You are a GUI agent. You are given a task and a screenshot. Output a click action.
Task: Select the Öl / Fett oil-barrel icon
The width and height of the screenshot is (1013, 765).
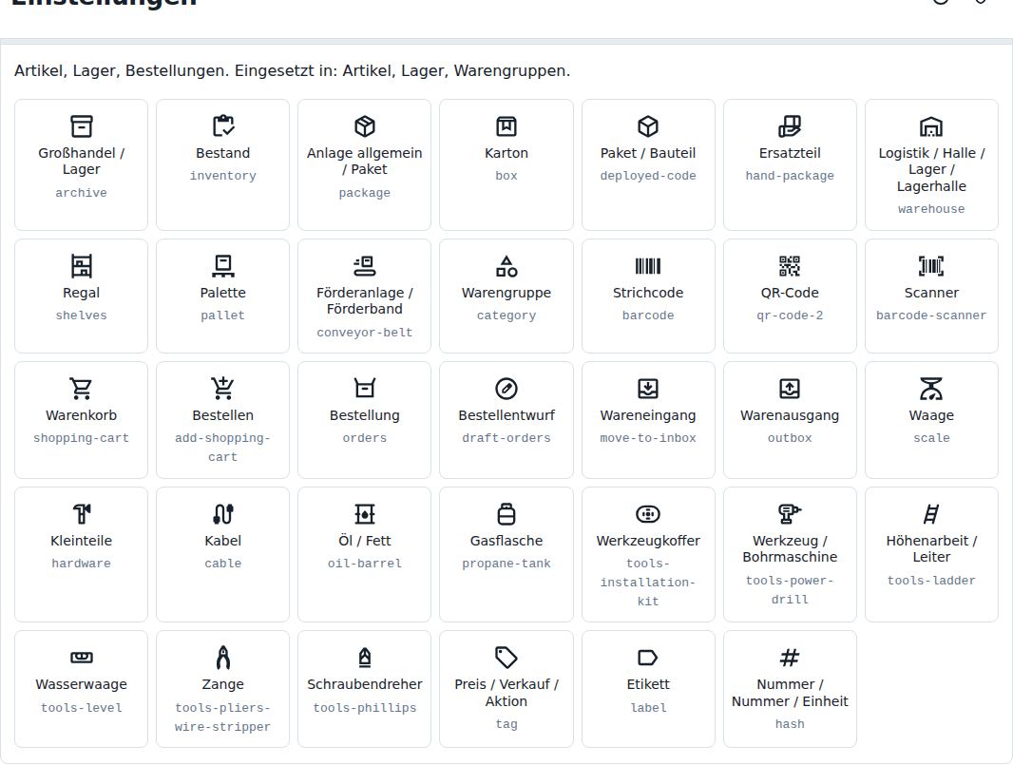tap(364, 514)
